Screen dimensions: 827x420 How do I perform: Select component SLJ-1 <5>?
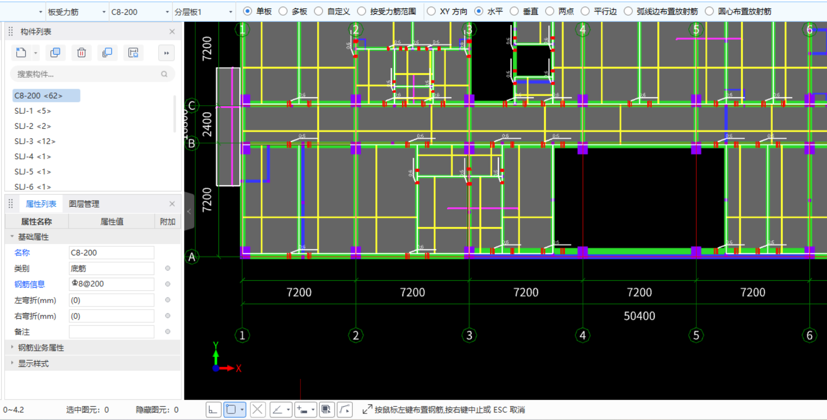(x=32, y=110)
